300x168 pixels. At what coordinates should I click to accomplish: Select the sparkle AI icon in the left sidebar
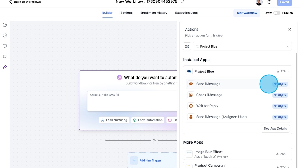click(5, 67)
